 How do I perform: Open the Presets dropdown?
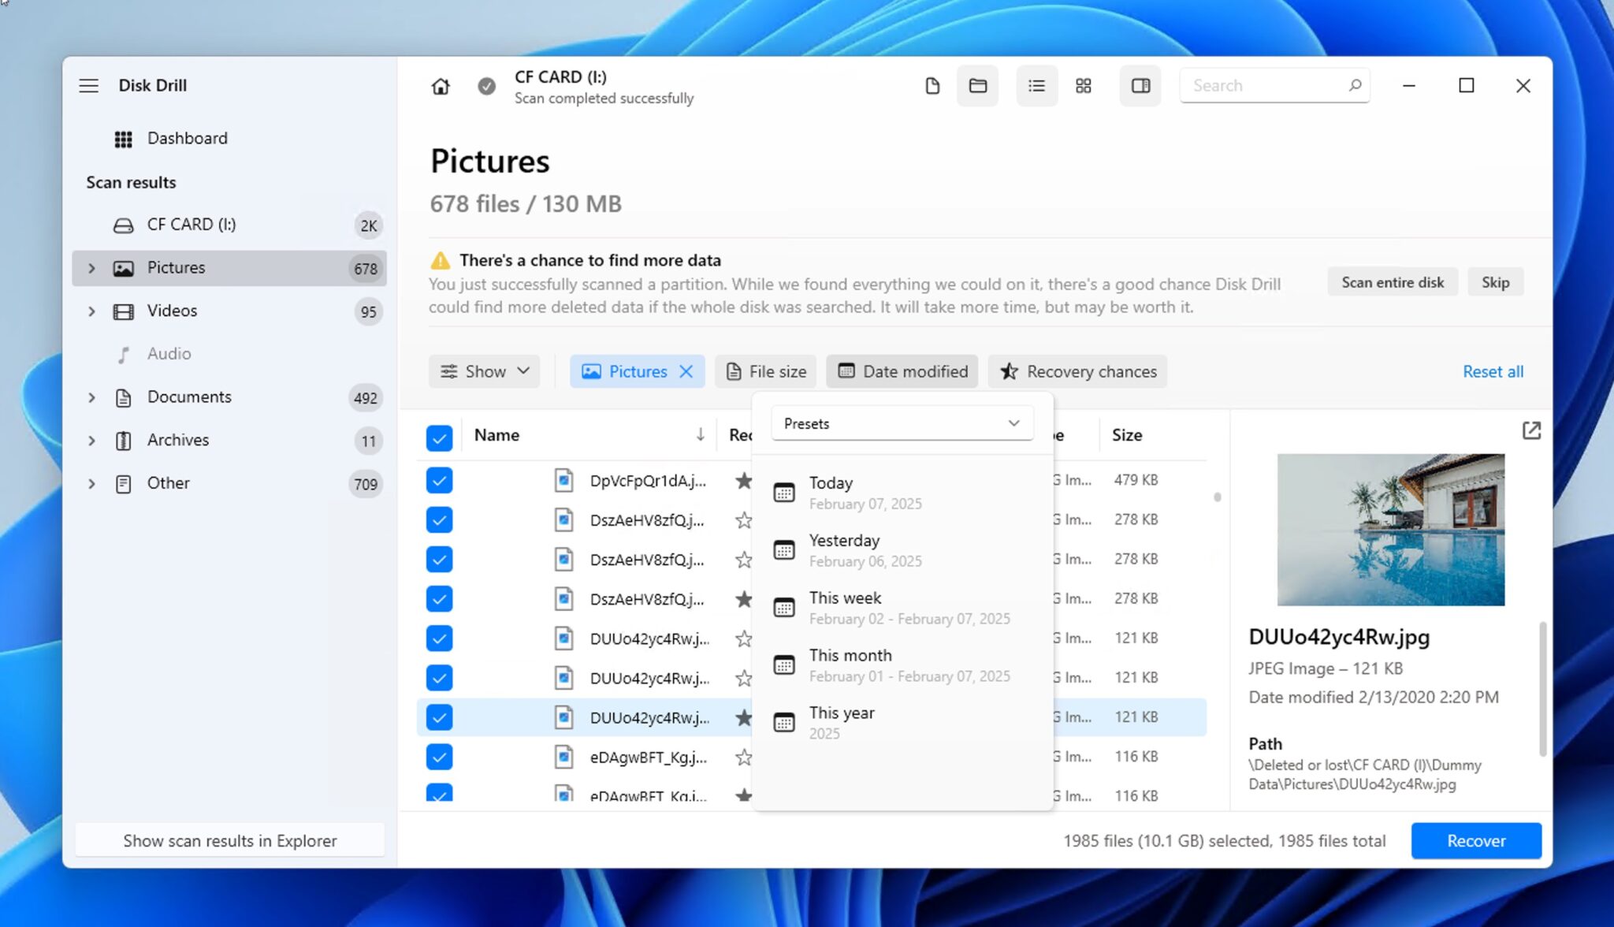902,423
